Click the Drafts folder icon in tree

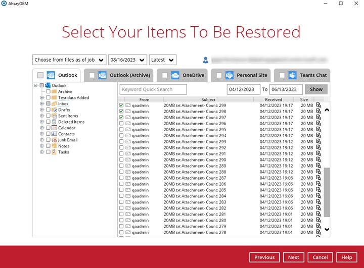[54, 110]
